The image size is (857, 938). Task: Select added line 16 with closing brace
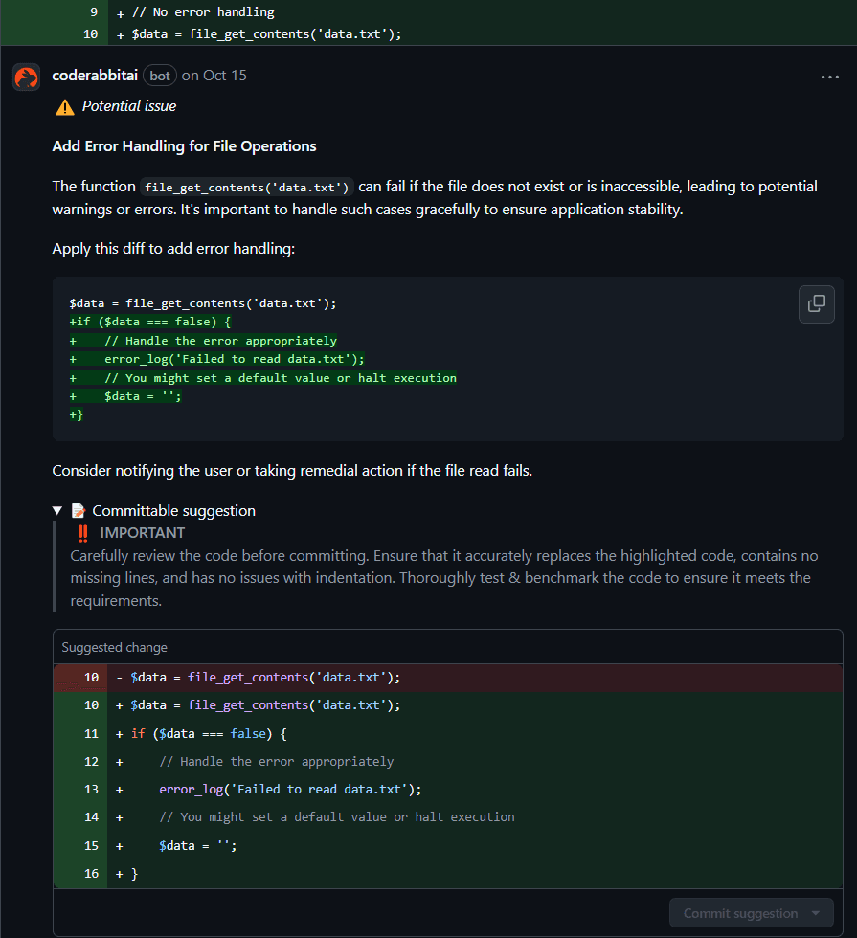click(x=134, y=874)
